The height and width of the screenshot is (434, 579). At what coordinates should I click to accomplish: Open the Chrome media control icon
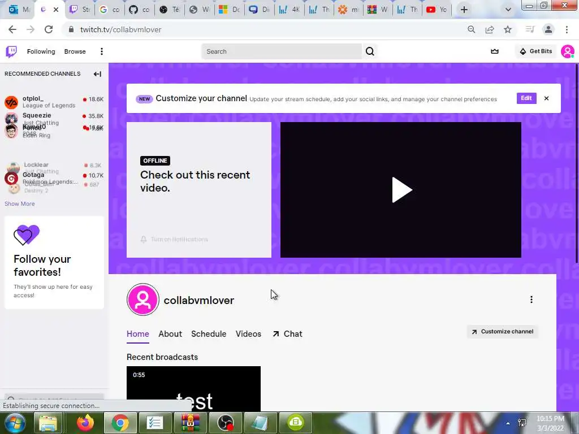coord(530,29)
